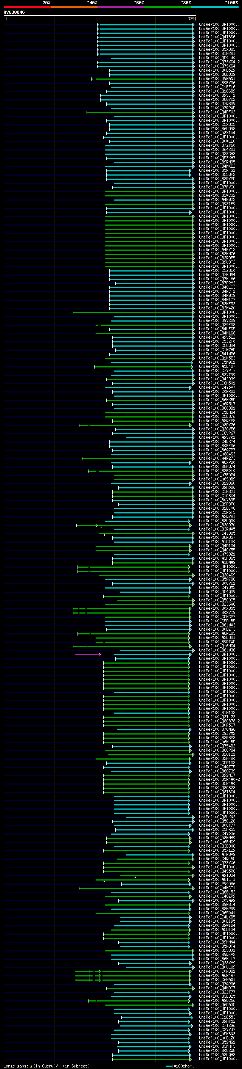
Task: Select hit label UniRef100_B6HKB5
Action: [217, 400]
